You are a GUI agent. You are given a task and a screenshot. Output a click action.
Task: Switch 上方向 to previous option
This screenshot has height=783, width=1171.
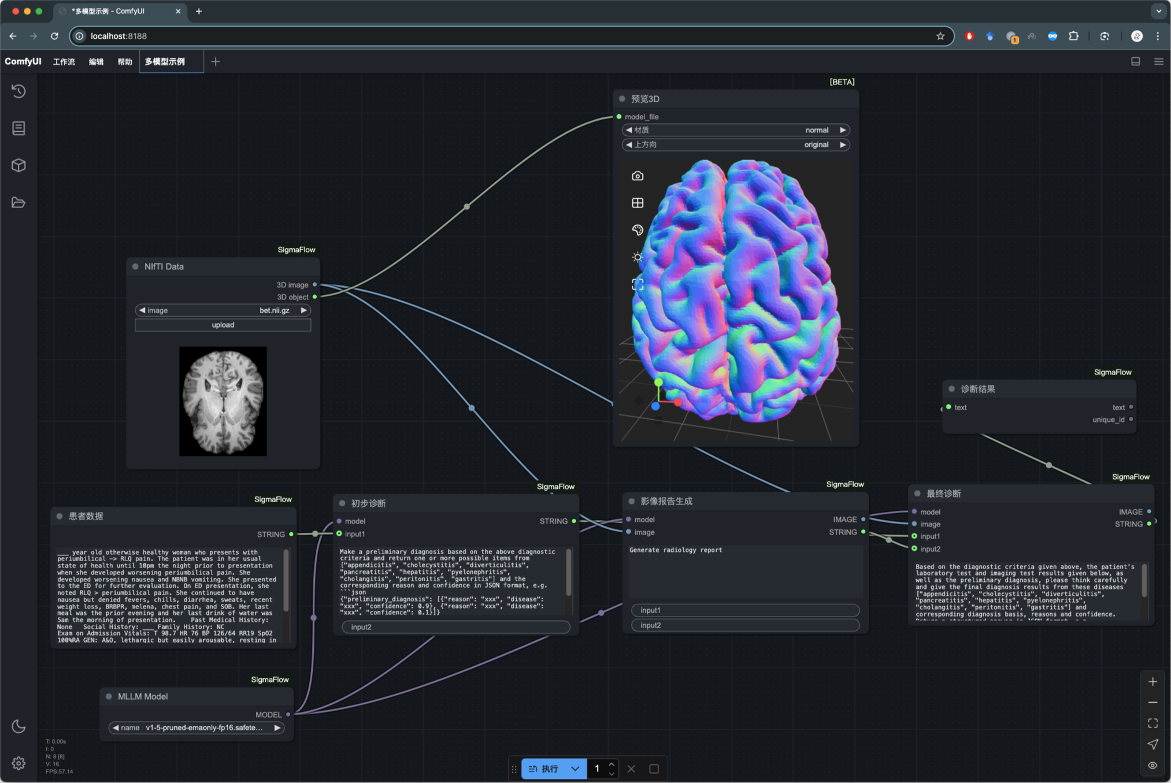click(x=629, y=144)
